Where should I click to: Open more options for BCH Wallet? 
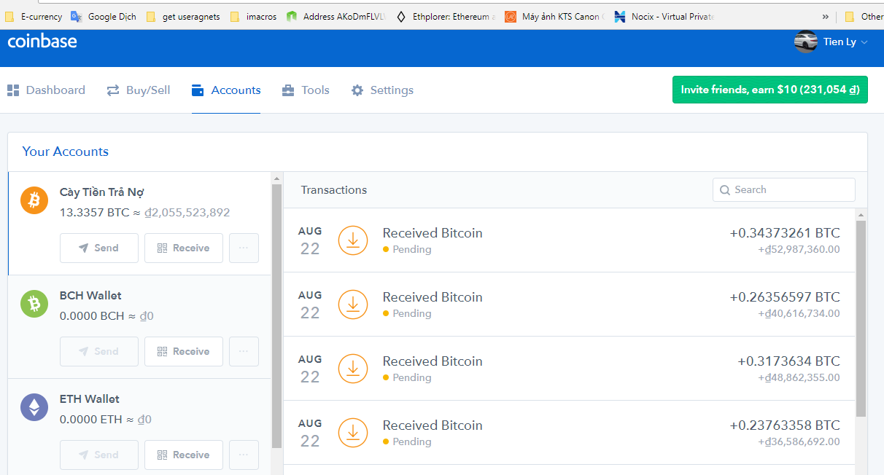tap(244, 352)
